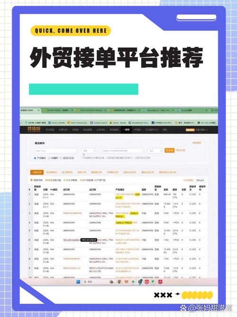This screenshot has width=237, height=317.
Task: Expand dropdown next to the Garlic Press field
Action: point(88,151)
